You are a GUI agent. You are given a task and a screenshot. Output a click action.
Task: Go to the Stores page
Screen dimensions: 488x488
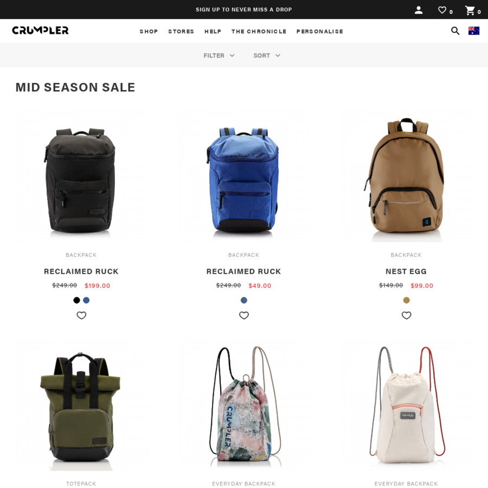click(181, 31)
